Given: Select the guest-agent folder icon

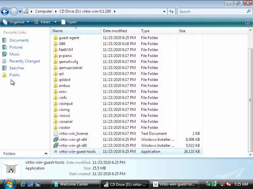Looking at the screenshot, I should click(x=55, y=37).
